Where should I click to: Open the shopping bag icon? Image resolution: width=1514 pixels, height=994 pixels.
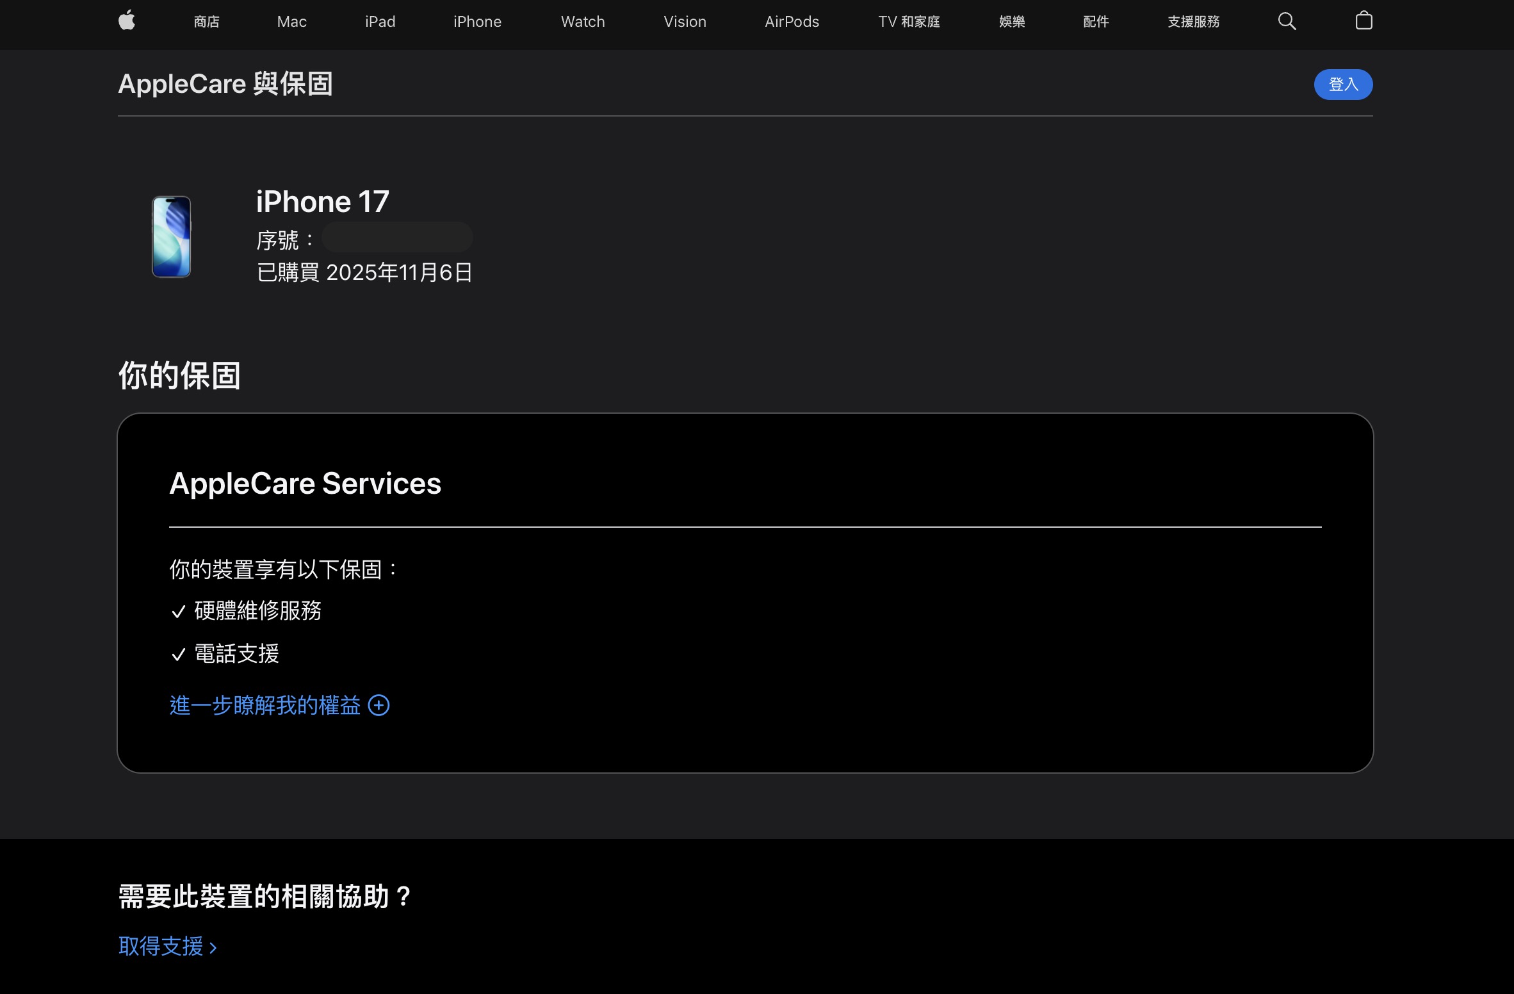click(1363, 20)
